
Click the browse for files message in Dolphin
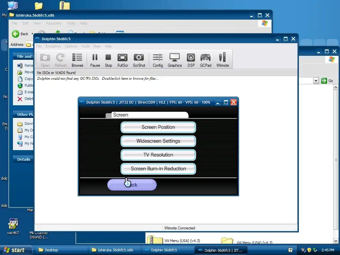point(98,78)
